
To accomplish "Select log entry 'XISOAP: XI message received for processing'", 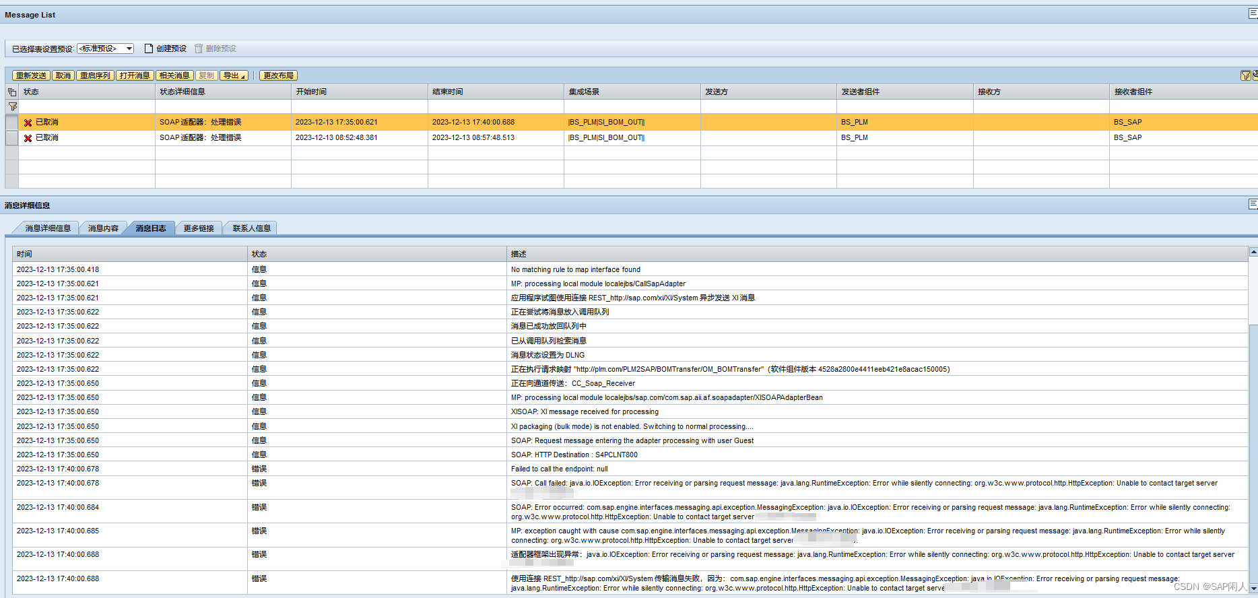I will tap(585, 411).
